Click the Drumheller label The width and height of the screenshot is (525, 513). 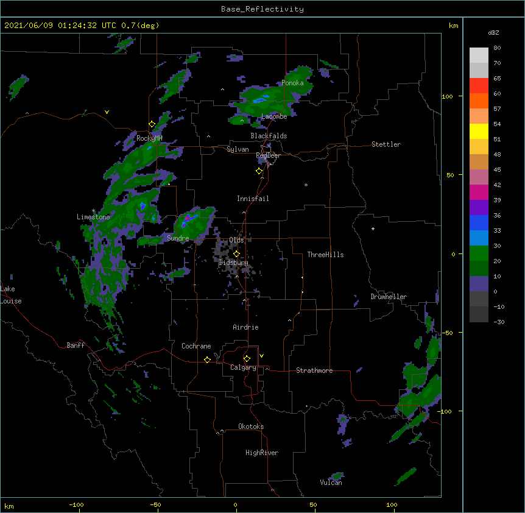point(389,297)
